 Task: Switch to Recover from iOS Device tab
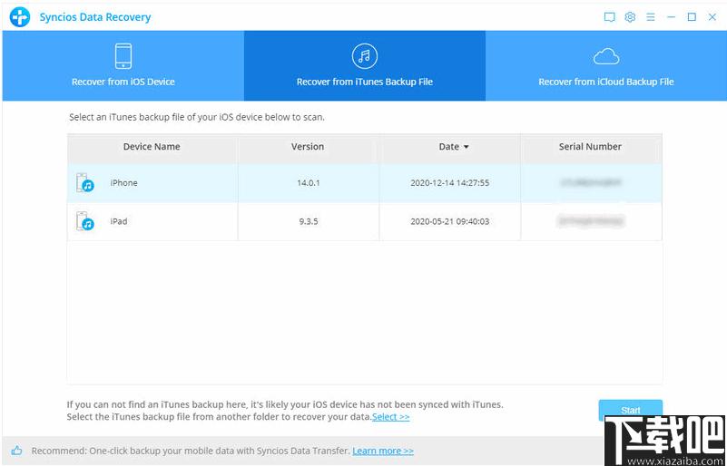pos(123,66)
